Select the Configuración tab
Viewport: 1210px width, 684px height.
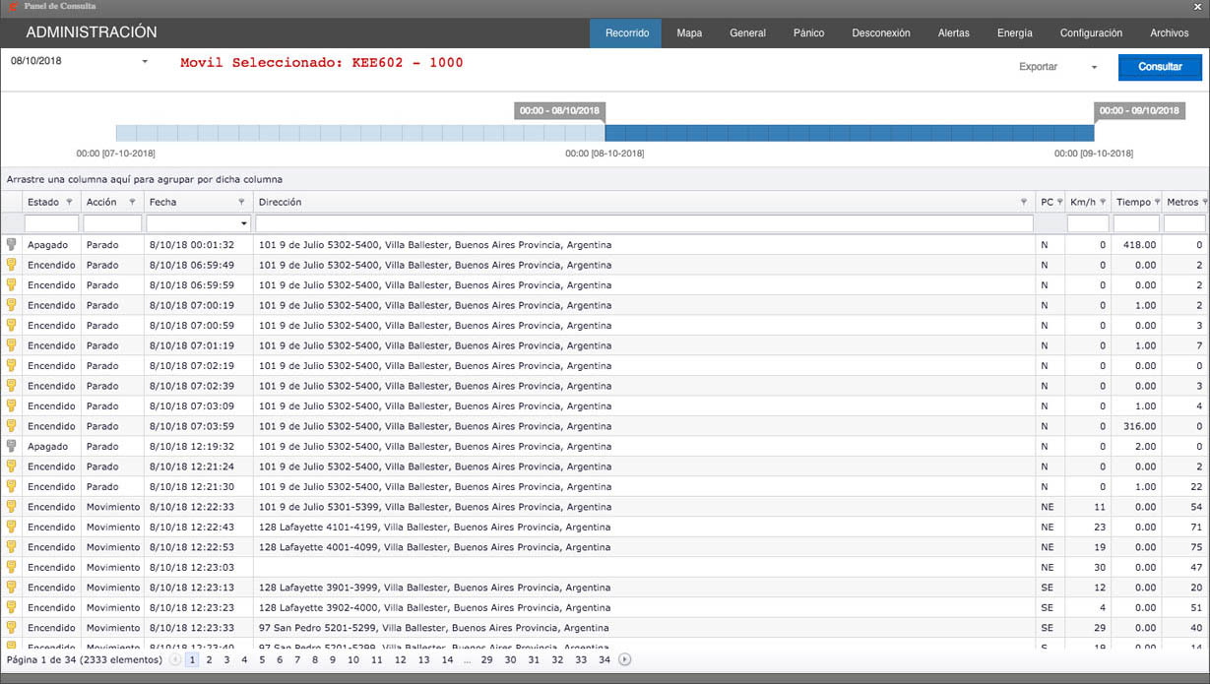pyautogui.click(x=1091, y=32)
